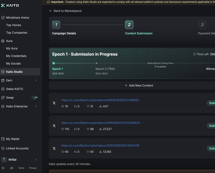This screenshot has height=173, width=215.
Task: Click Submitted badge on the 13,189-views post
Action: coord(211,148)
